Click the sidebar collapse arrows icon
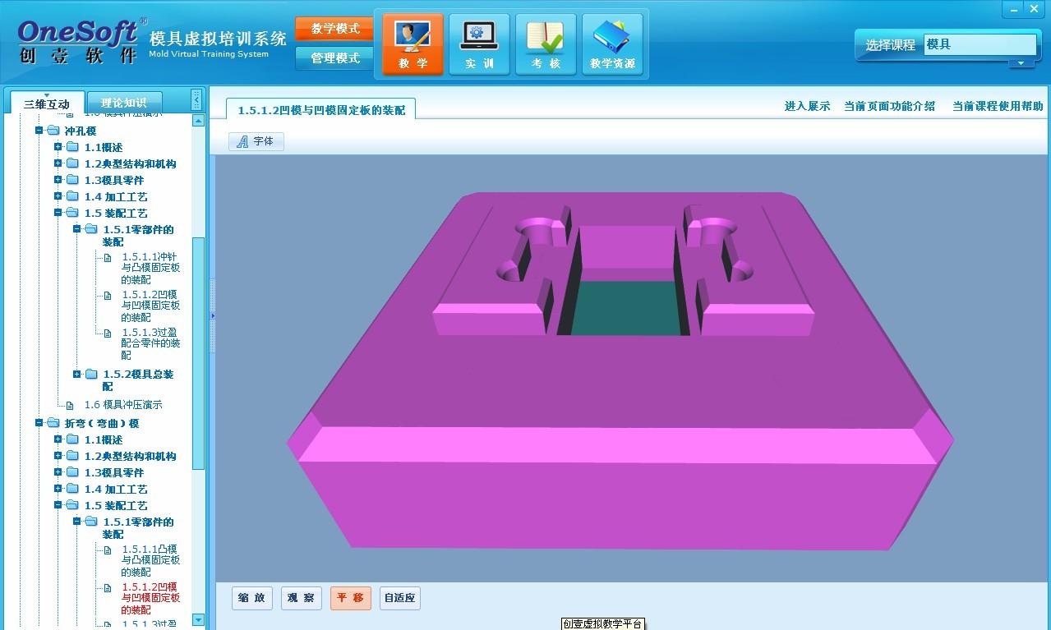1051x630 pixels. tap(196, 100)
